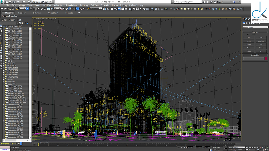
Task: Click the keyword search input field
Action: pyautogui.click(x=187, y=2)
